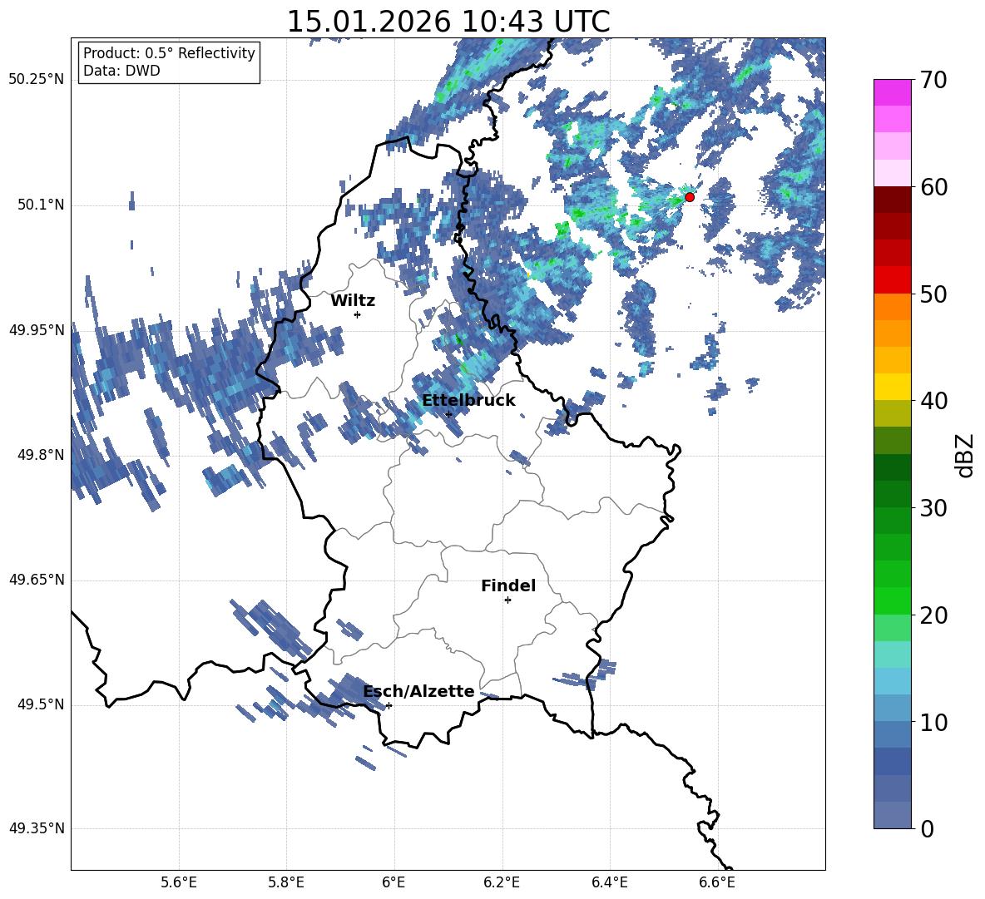Click the red radar location marker
The image size is (985, 899).
point(690,197)
